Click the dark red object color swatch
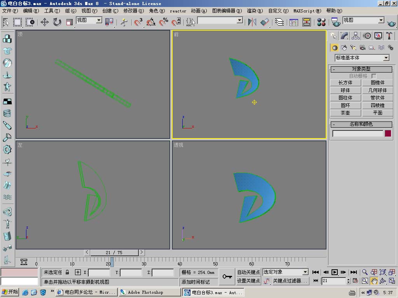The width and height of the screenshot is (398, 298). click(388, 133)
